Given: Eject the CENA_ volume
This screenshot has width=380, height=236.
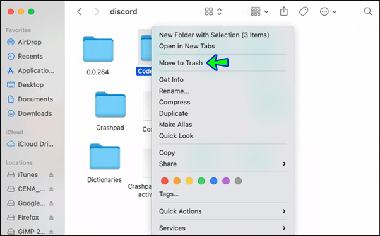Looking at the screenshot, I should tap(51, 189).
